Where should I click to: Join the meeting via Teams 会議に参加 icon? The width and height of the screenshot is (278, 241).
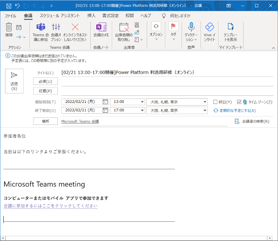point(41,27)
